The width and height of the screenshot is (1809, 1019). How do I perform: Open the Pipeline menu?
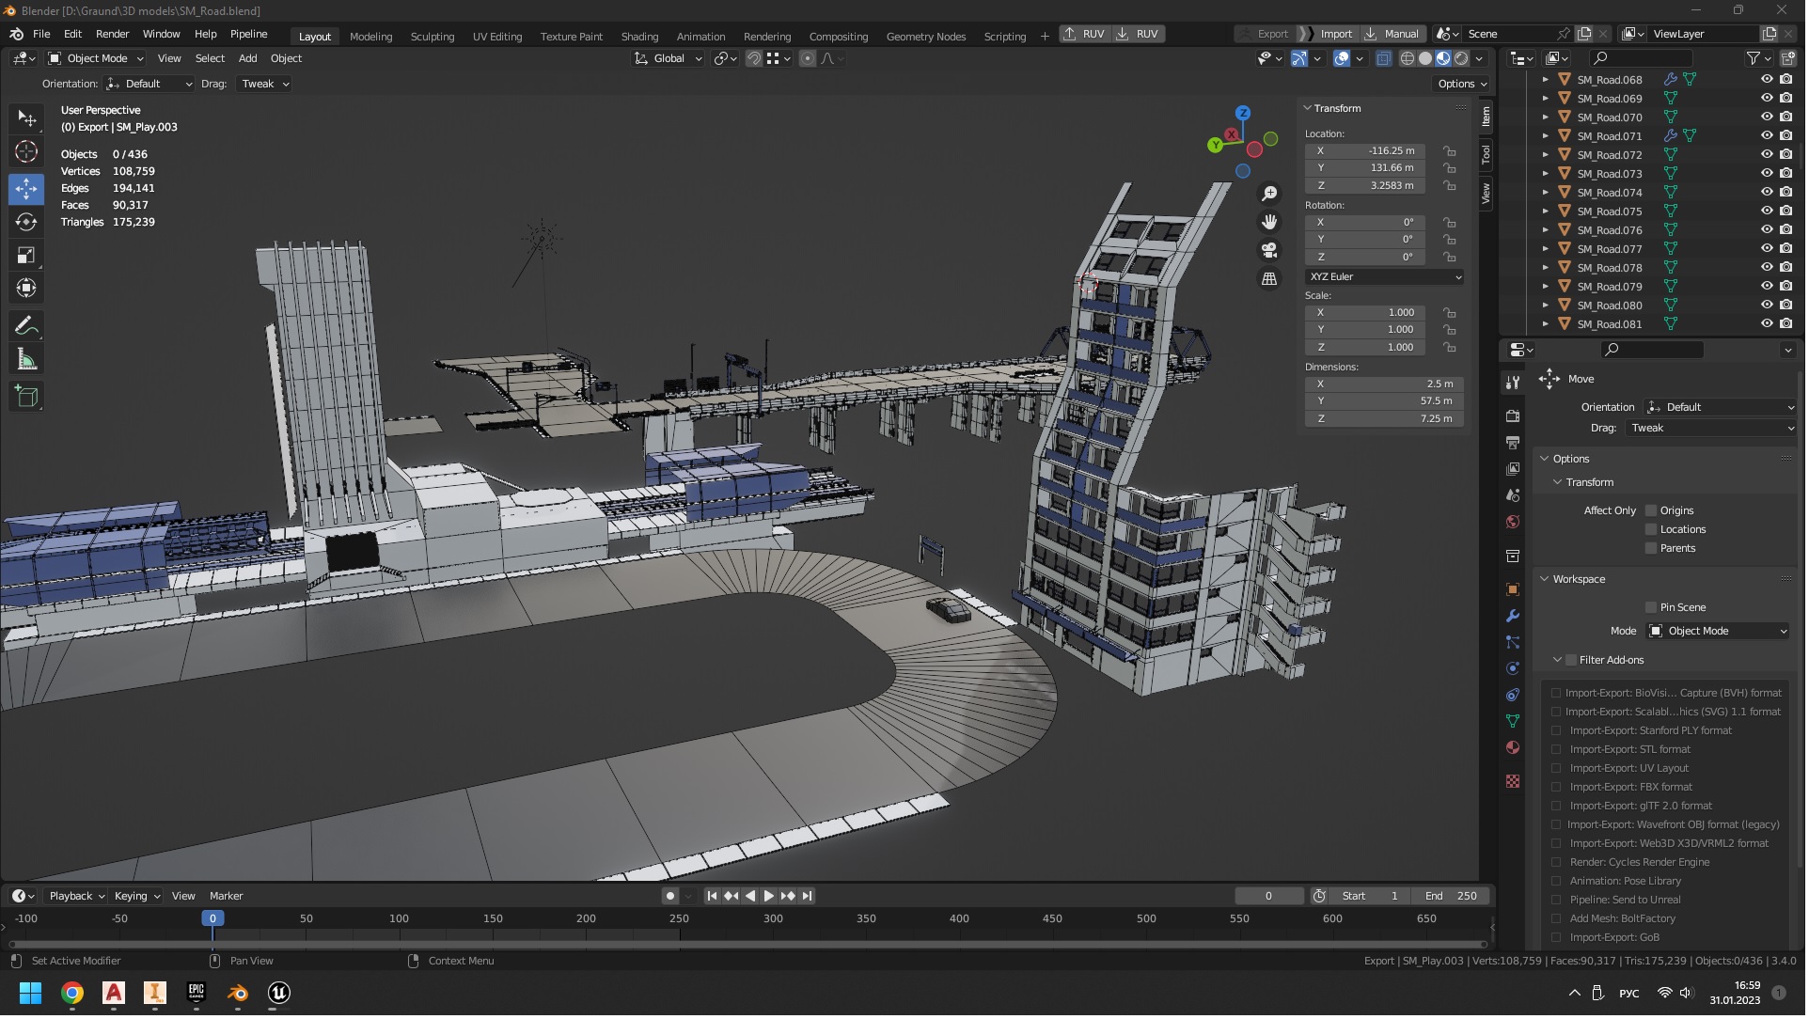pos(249,34)
